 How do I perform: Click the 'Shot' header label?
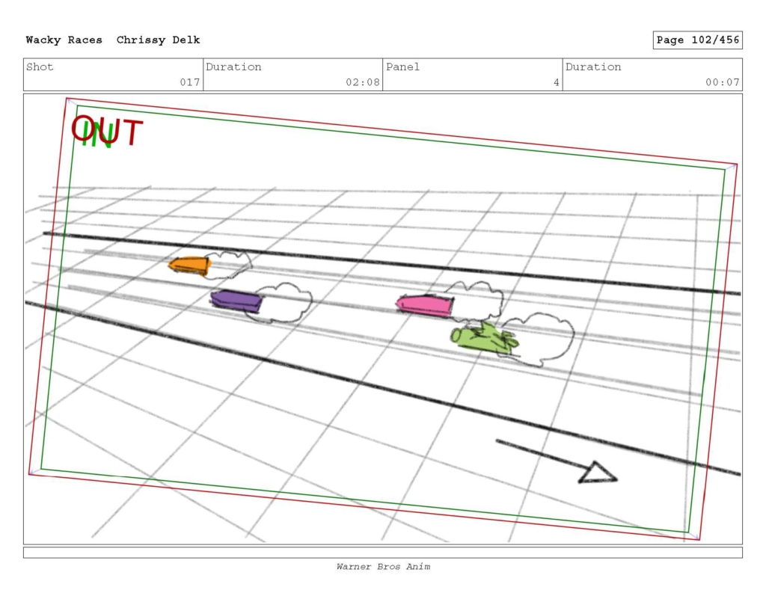40,67
